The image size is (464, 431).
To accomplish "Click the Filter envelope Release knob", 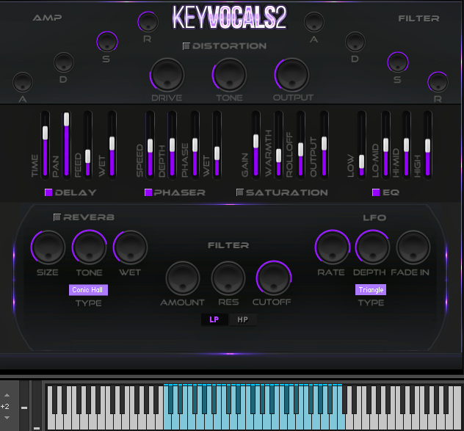I will pos(438,82).
